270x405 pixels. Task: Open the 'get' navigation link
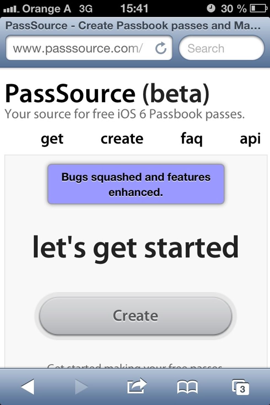[52, 139]
